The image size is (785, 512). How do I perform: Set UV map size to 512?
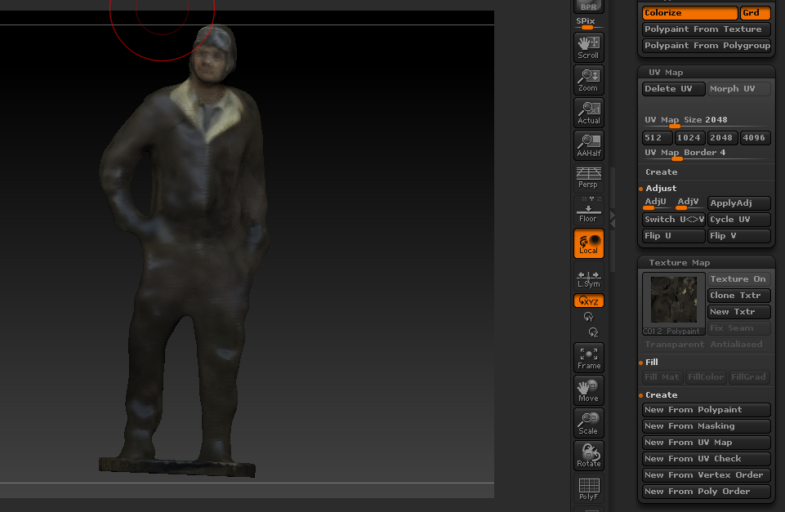tap(657, 138)
